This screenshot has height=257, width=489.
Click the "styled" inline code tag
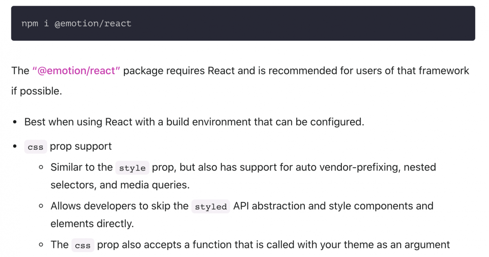coord(210,207)
